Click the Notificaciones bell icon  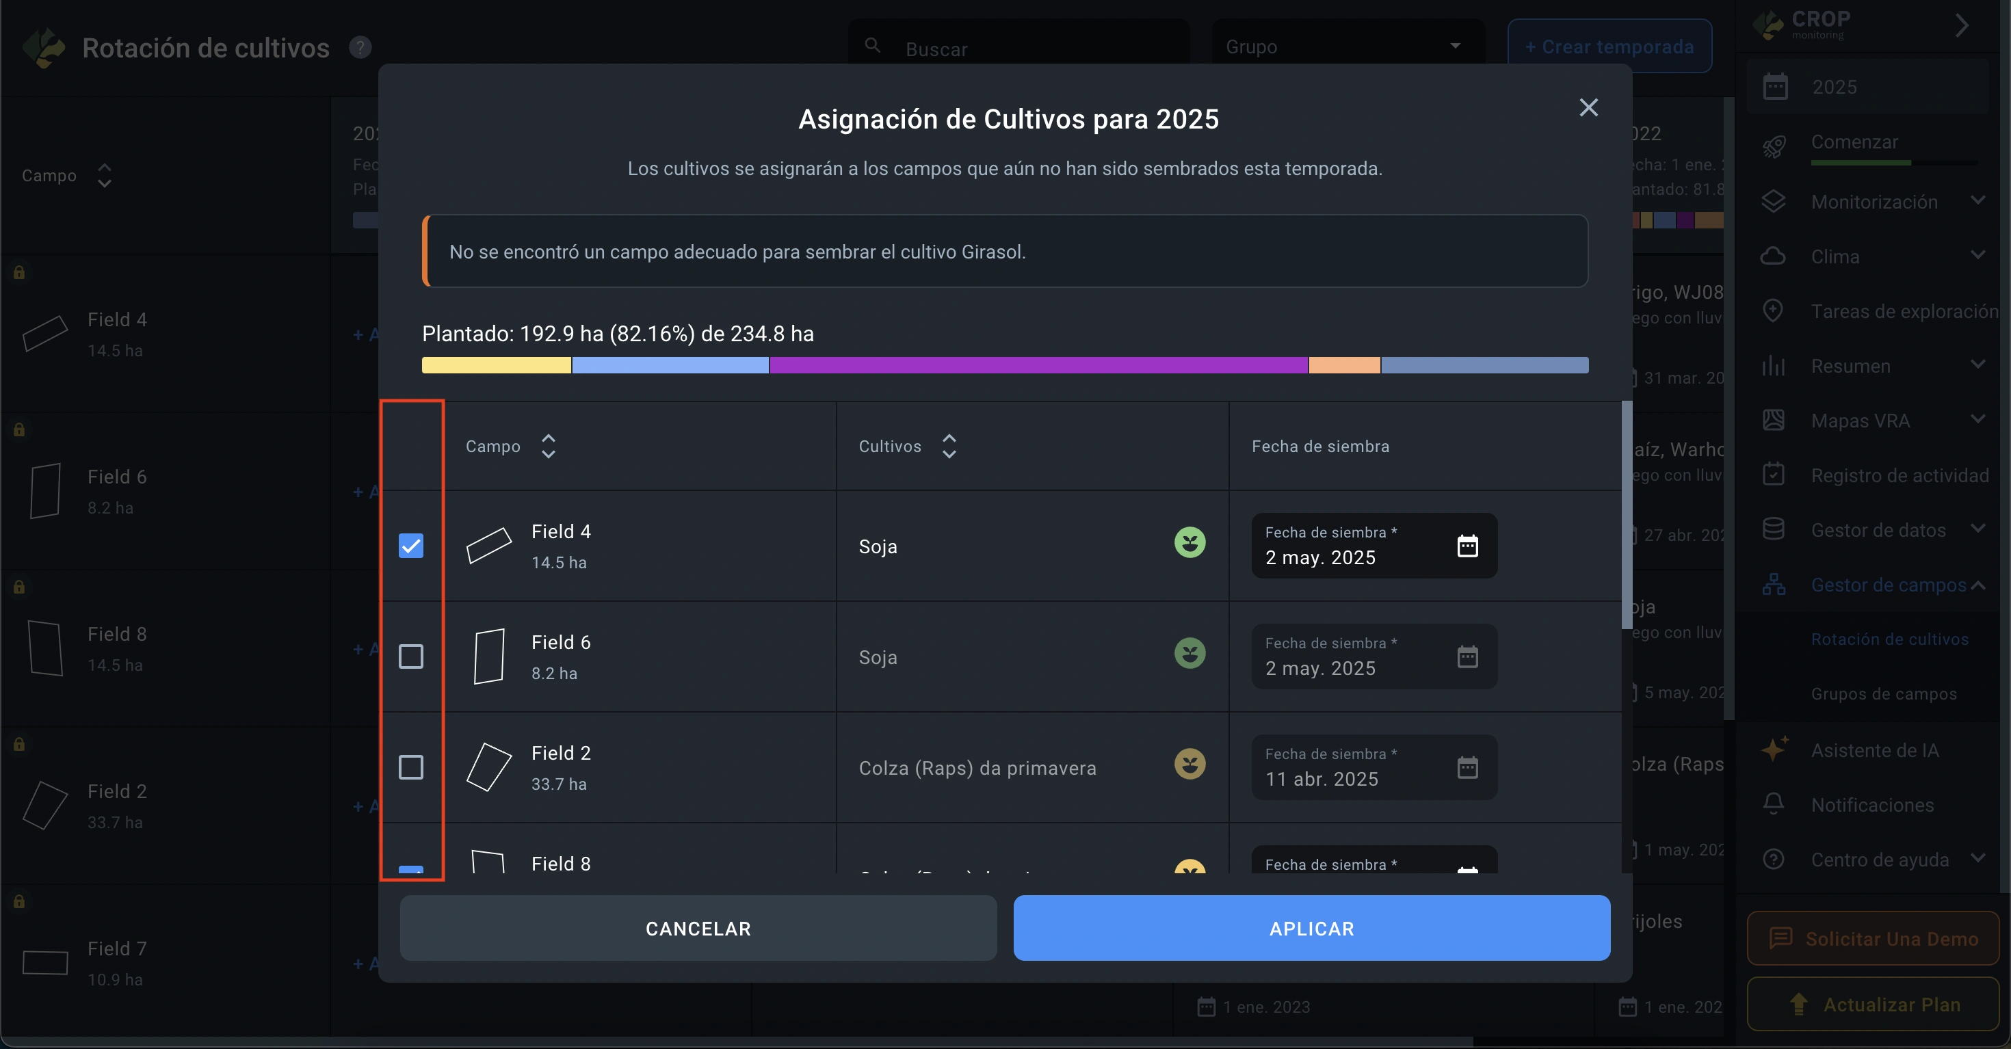pyautogui.click(x=1773, y=804)
